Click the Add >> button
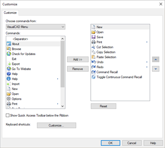 click(x=78, y=60)
